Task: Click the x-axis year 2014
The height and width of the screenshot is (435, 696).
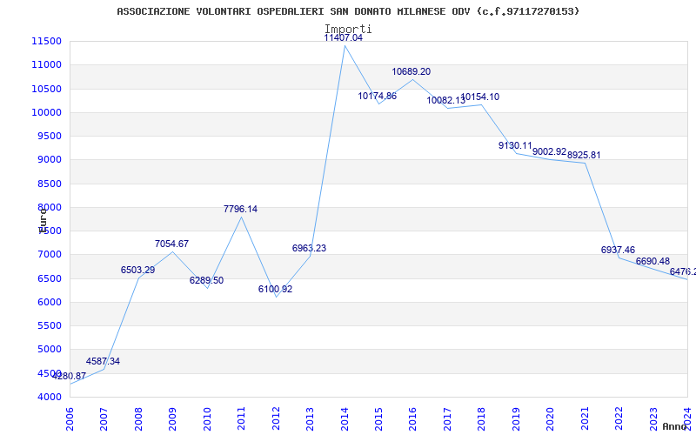Action: [345, 418]
